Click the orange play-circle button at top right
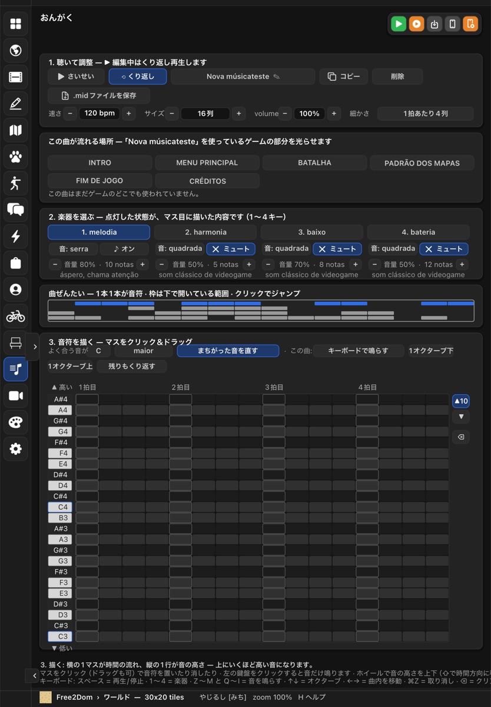 click(416, 24)
